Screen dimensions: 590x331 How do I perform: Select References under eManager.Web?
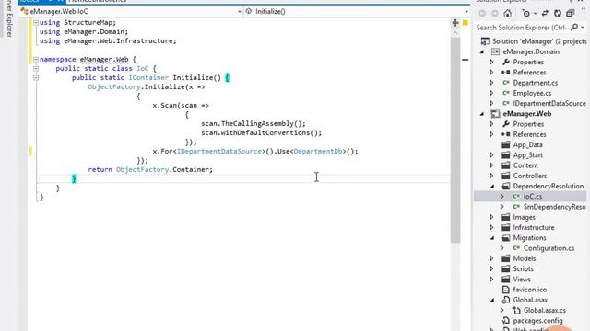pos(529,134)
